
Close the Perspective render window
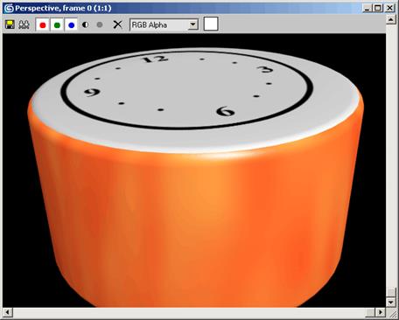coord(389,8)
